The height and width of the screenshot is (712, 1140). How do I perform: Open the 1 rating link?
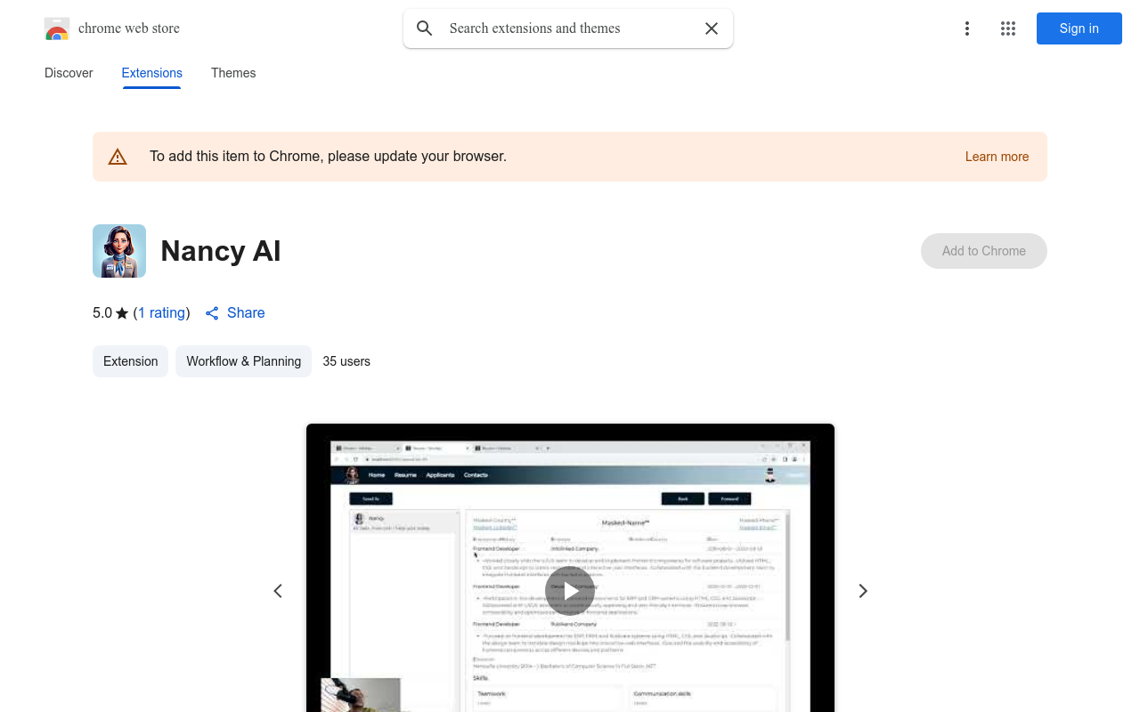162,313
